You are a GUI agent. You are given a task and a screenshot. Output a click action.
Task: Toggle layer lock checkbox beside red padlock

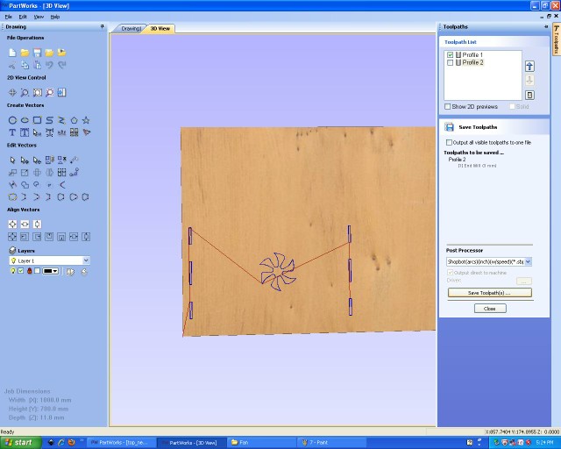click(37, 271)
